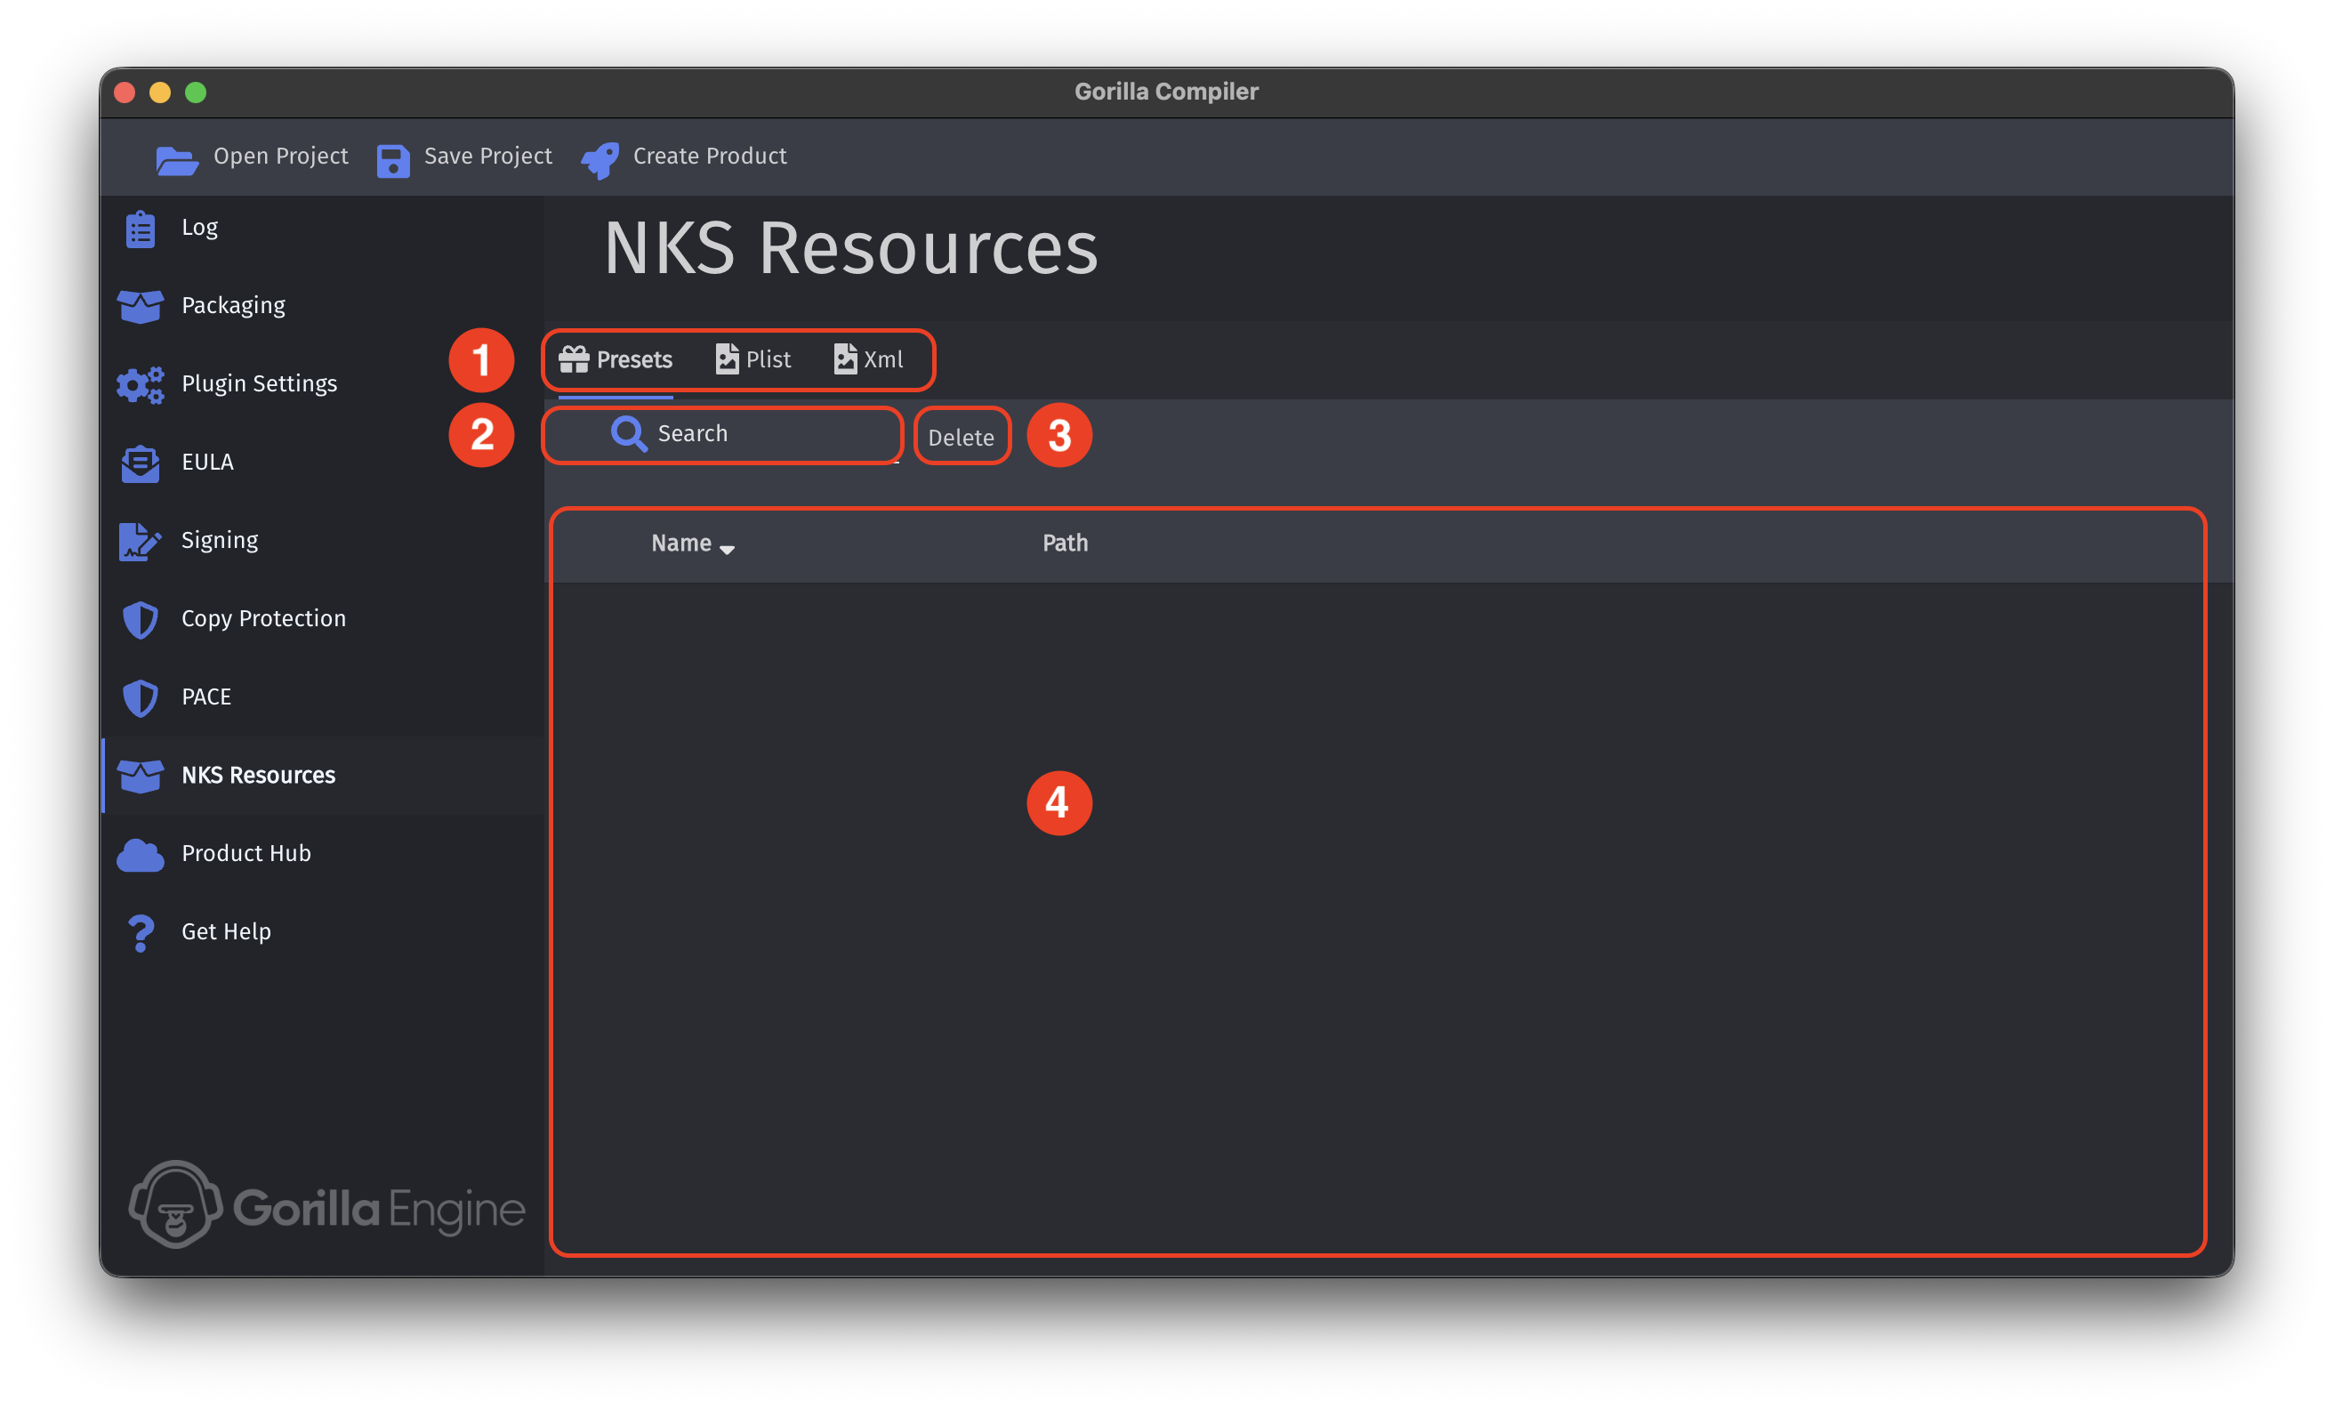Screen dimensions: 2334x1409
Task: Select NKS Resources in the sidebar
Action: pyautogui.click(x=322, y=776)
